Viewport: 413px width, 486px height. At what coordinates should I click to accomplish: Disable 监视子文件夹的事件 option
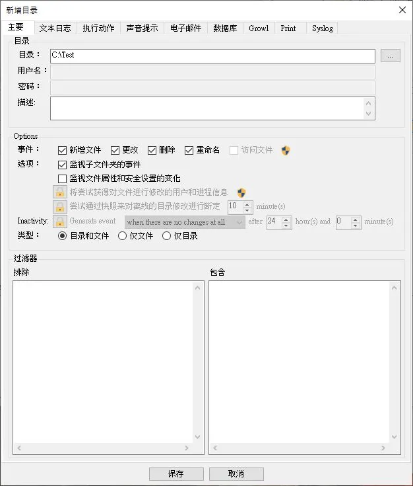click(x=62, y=165)
